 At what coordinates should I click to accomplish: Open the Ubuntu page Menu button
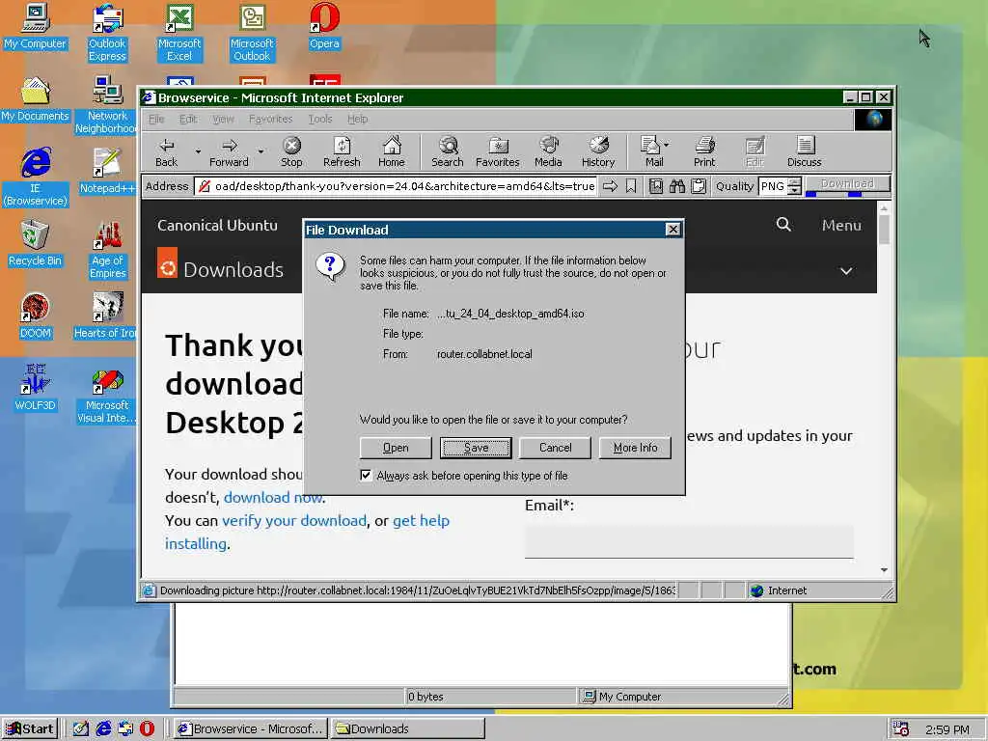(x=841, y=225)
